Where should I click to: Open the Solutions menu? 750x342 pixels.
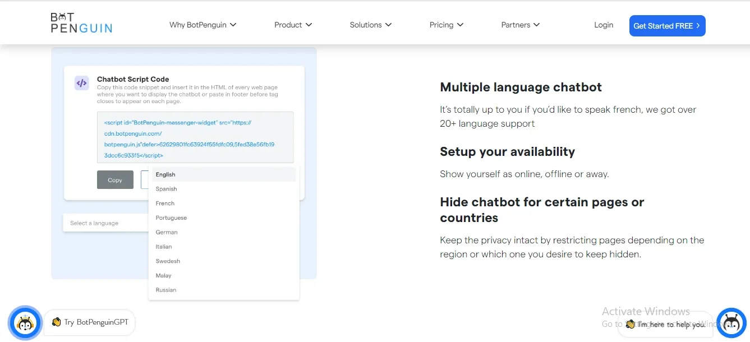(x=371, y=25)
